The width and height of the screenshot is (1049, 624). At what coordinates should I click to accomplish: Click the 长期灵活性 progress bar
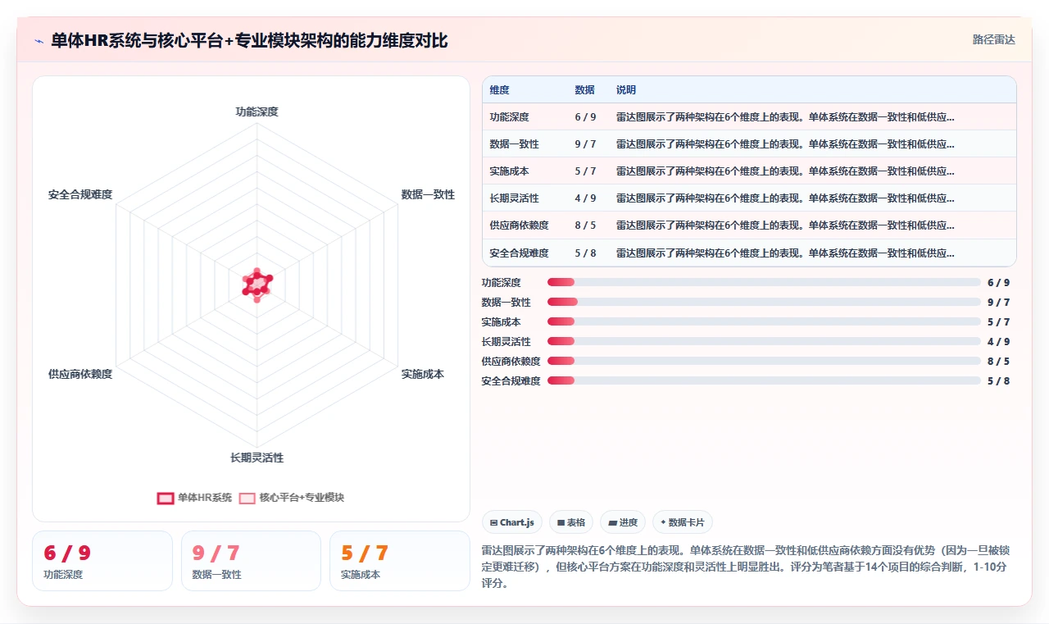point(764,341)
